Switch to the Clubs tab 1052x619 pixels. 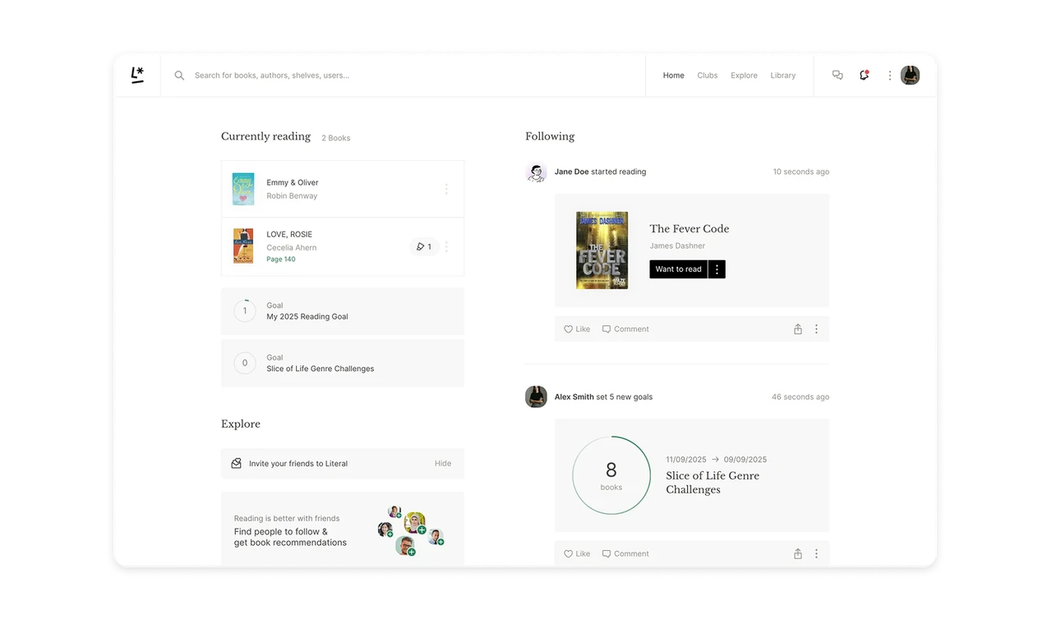(707, 75)
